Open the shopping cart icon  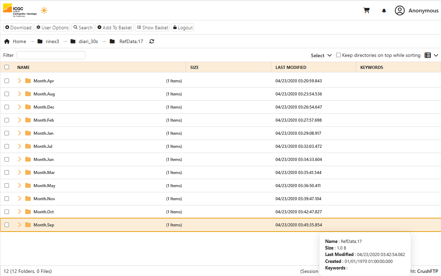click(367, 10)
